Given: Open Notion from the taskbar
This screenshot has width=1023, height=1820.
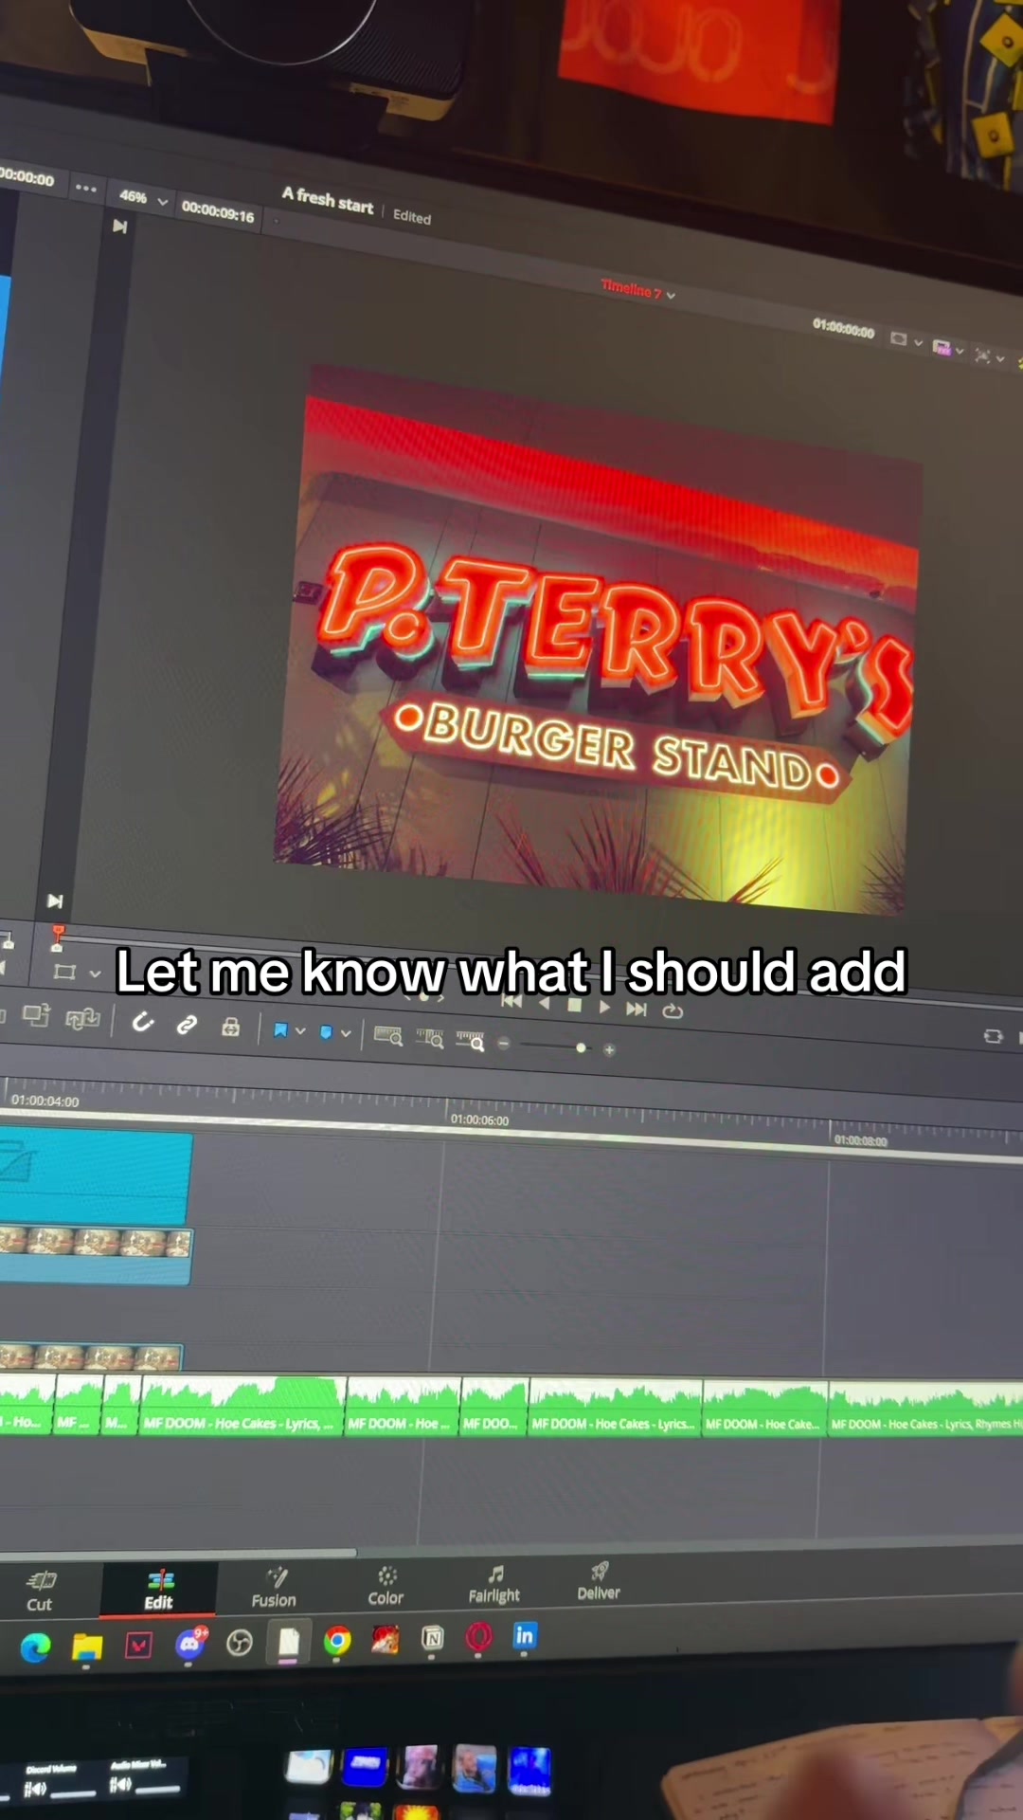Looking at the screenshot, I should click(x=433, y=1637).
